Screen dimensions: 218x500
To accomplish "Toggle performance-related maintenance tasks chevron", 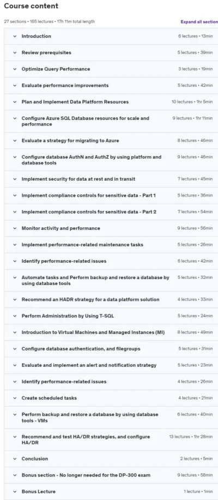I will (15, 245).
